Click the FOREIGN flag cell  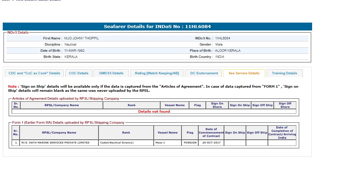point(190,143)
